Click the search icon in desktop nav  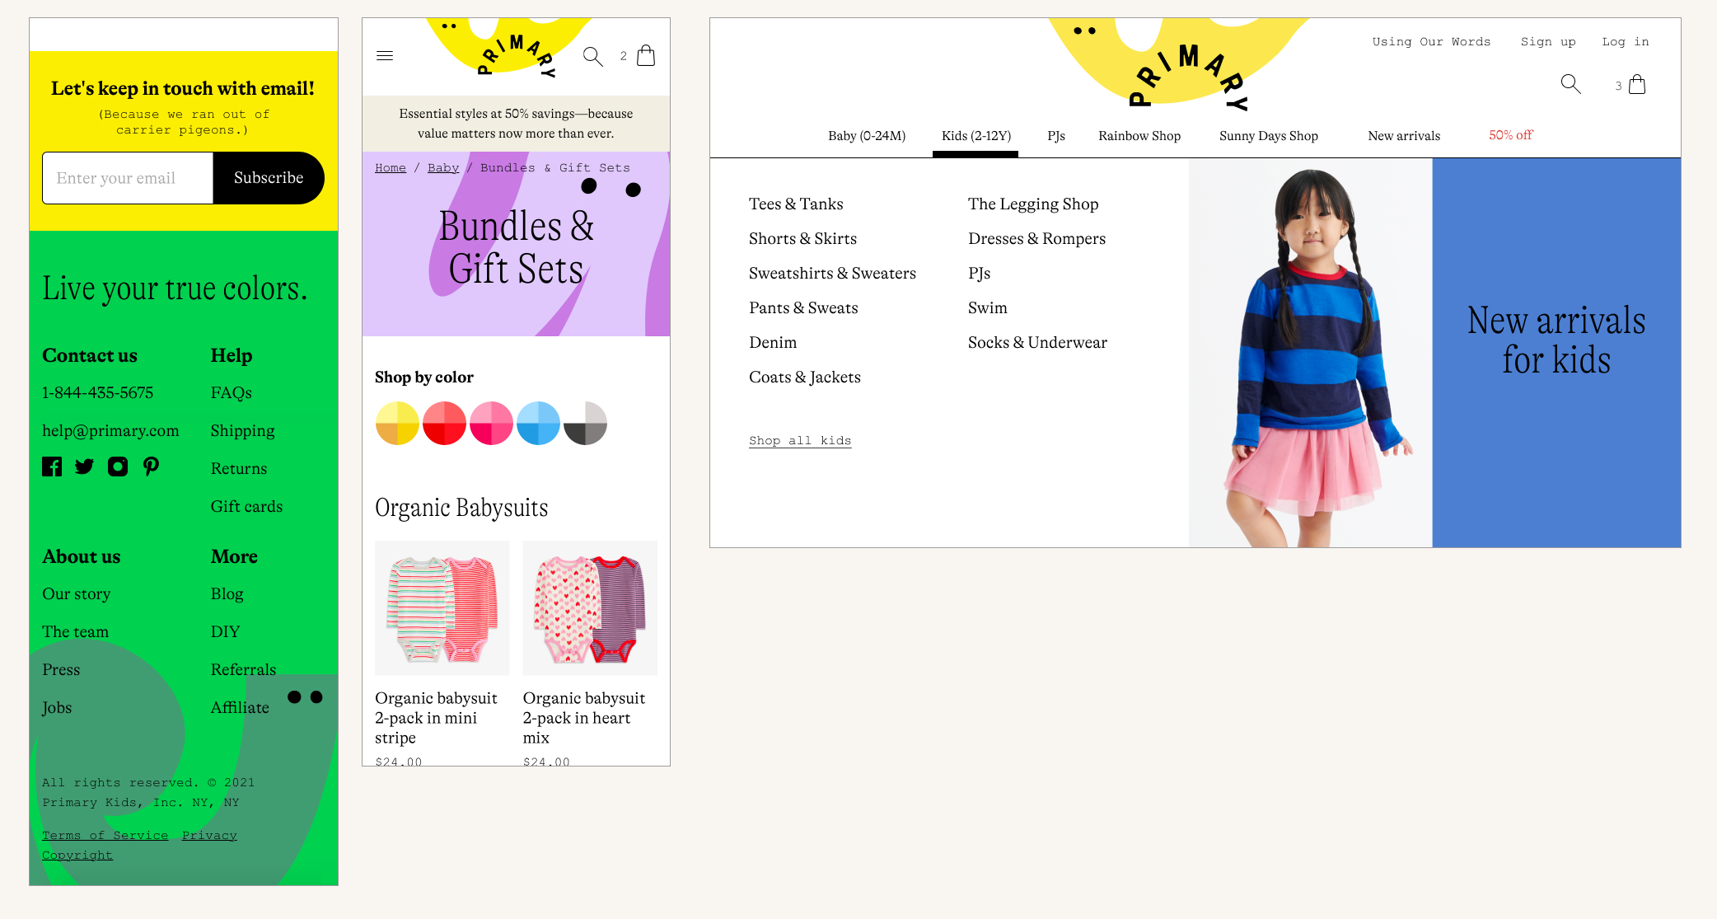coord(1572,84)
